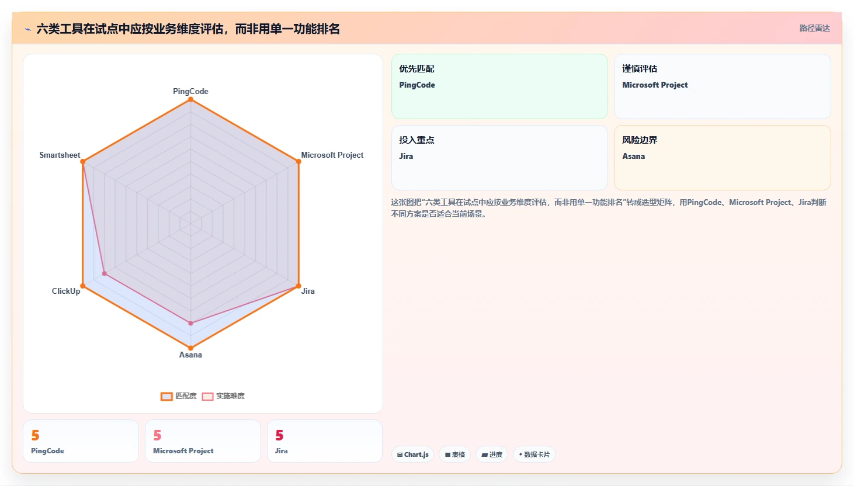Click the Jira axis label on radar chart
The width and height of the screenshot is (854, 486).
pos(308,291)
